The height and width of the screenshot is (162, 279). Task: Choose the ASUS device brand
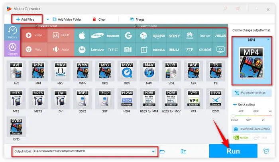220,35
